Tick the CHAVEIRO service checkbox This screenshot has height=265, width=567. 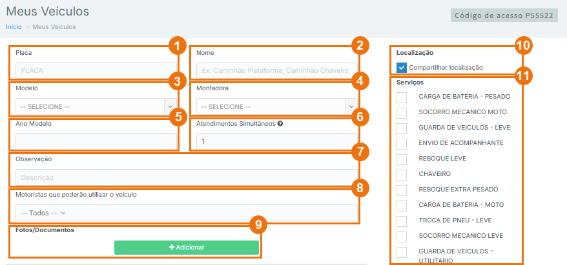(402, 174)
